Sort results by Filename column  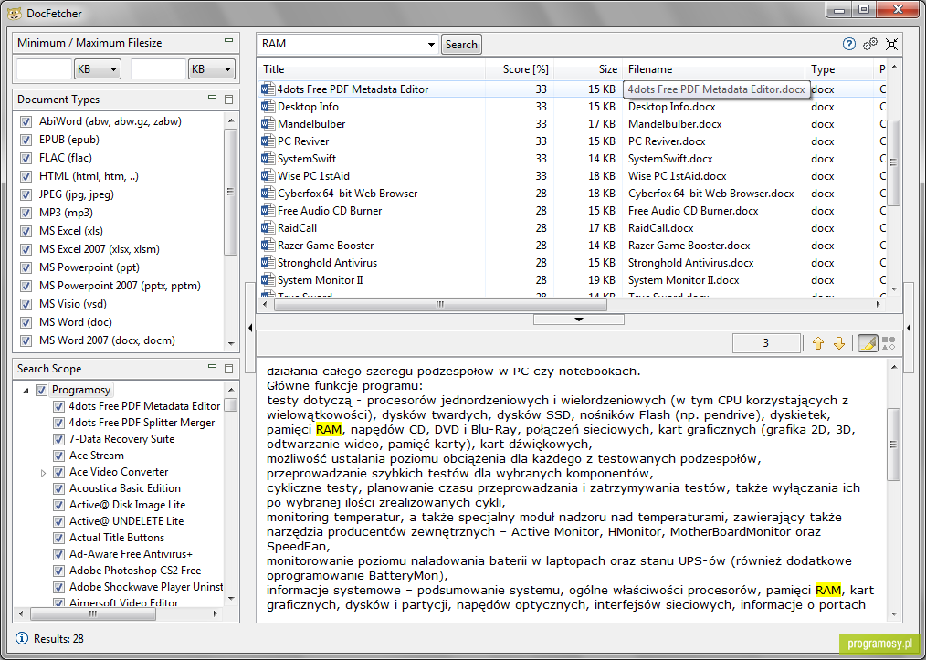tap(713, 69)
